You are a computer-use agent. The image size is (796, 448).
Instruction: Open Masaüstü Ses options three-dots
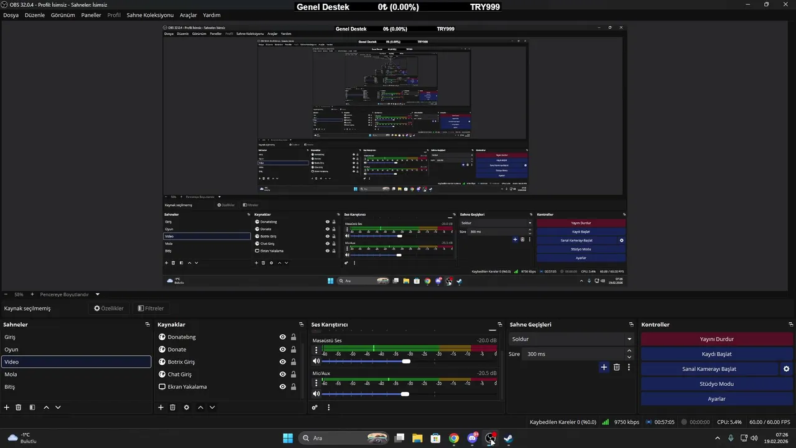(x=316, y=350)
